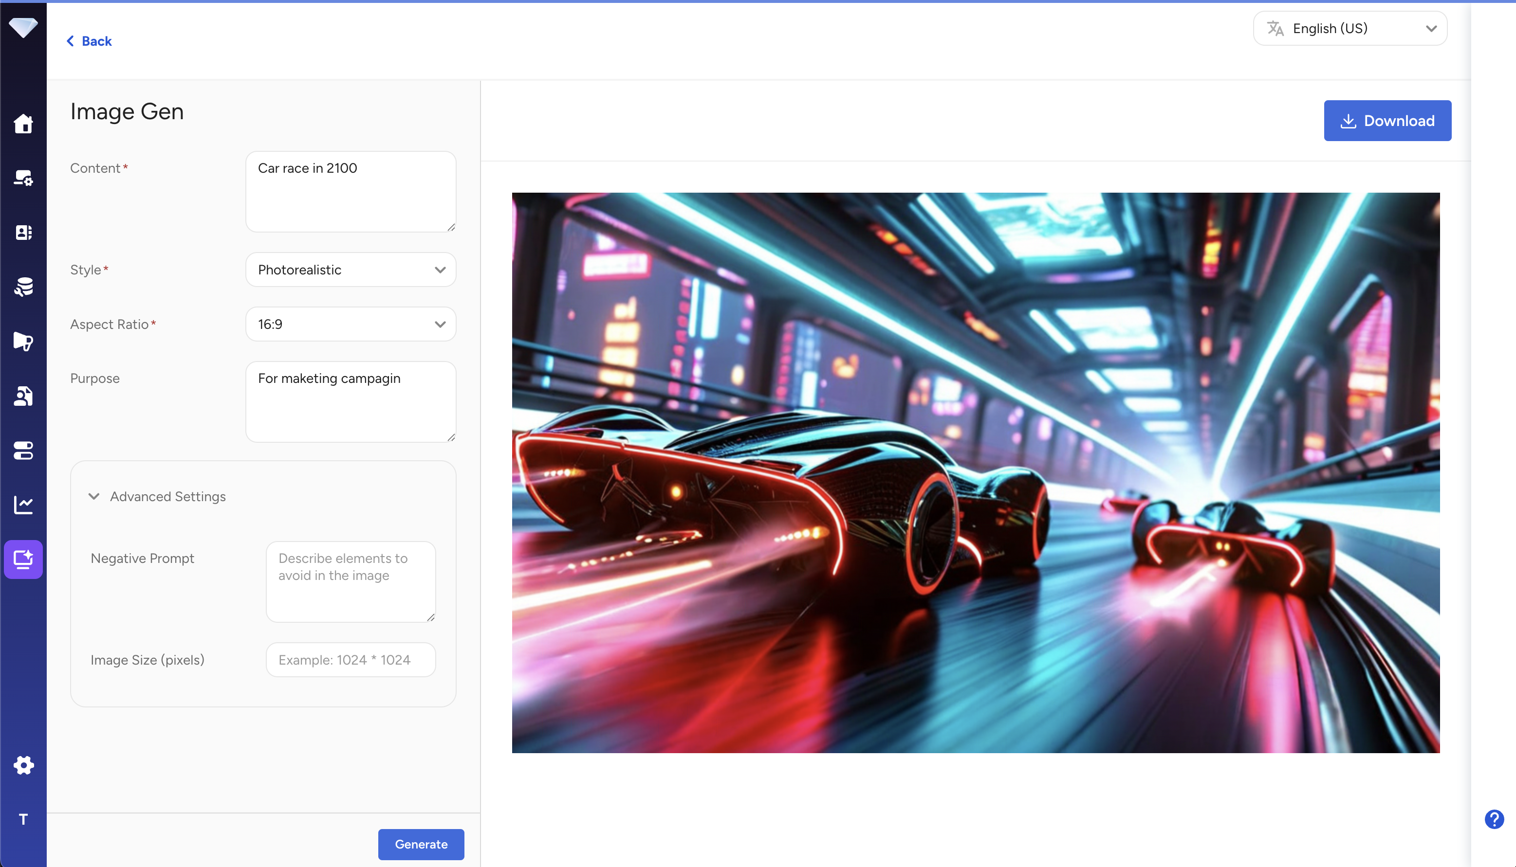Open the English (US) language dropdown

1349,29
